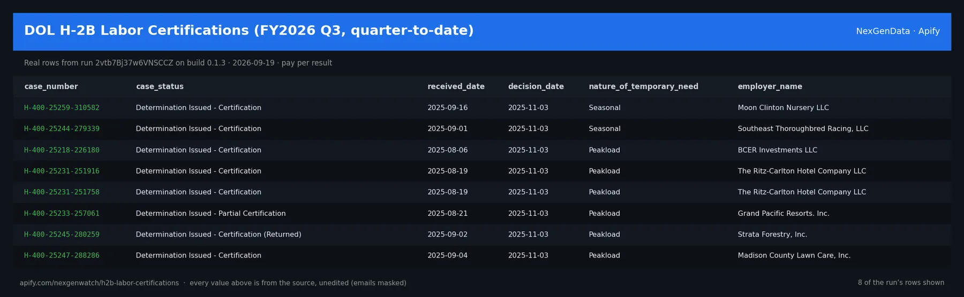
Task: Click the run info subtitle line
Action: [178, 63]
